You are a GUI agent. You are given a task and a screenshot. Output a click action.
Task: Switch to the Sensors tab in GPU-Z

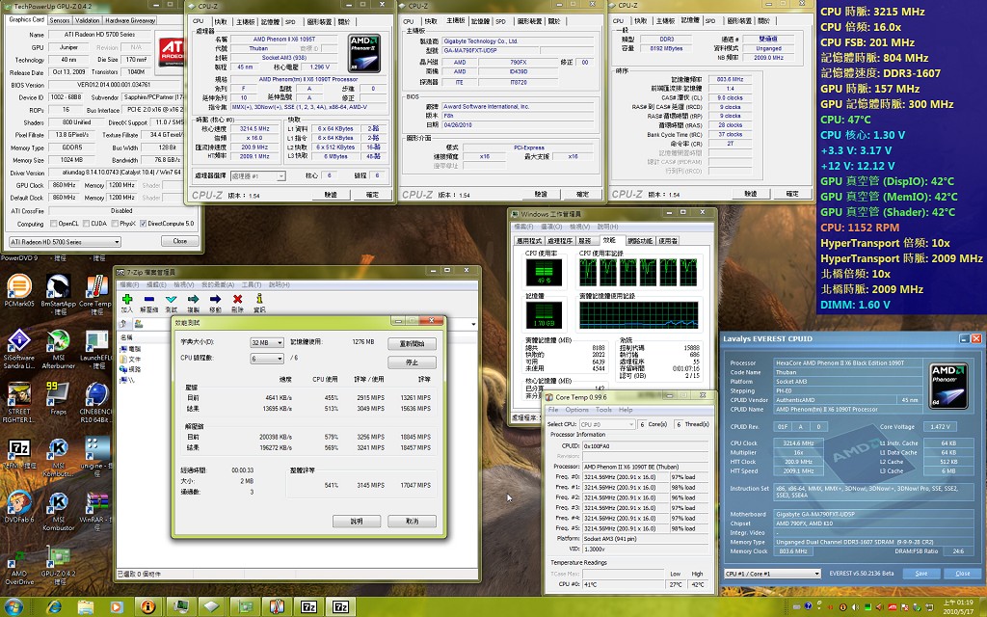60,20
